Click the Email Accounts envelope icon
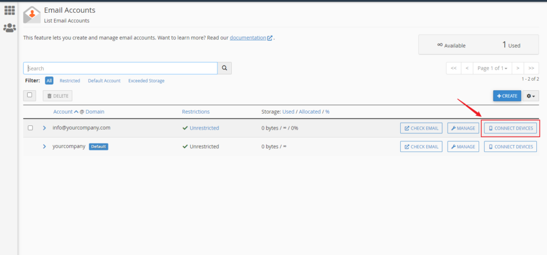 (x=32, y=15)
